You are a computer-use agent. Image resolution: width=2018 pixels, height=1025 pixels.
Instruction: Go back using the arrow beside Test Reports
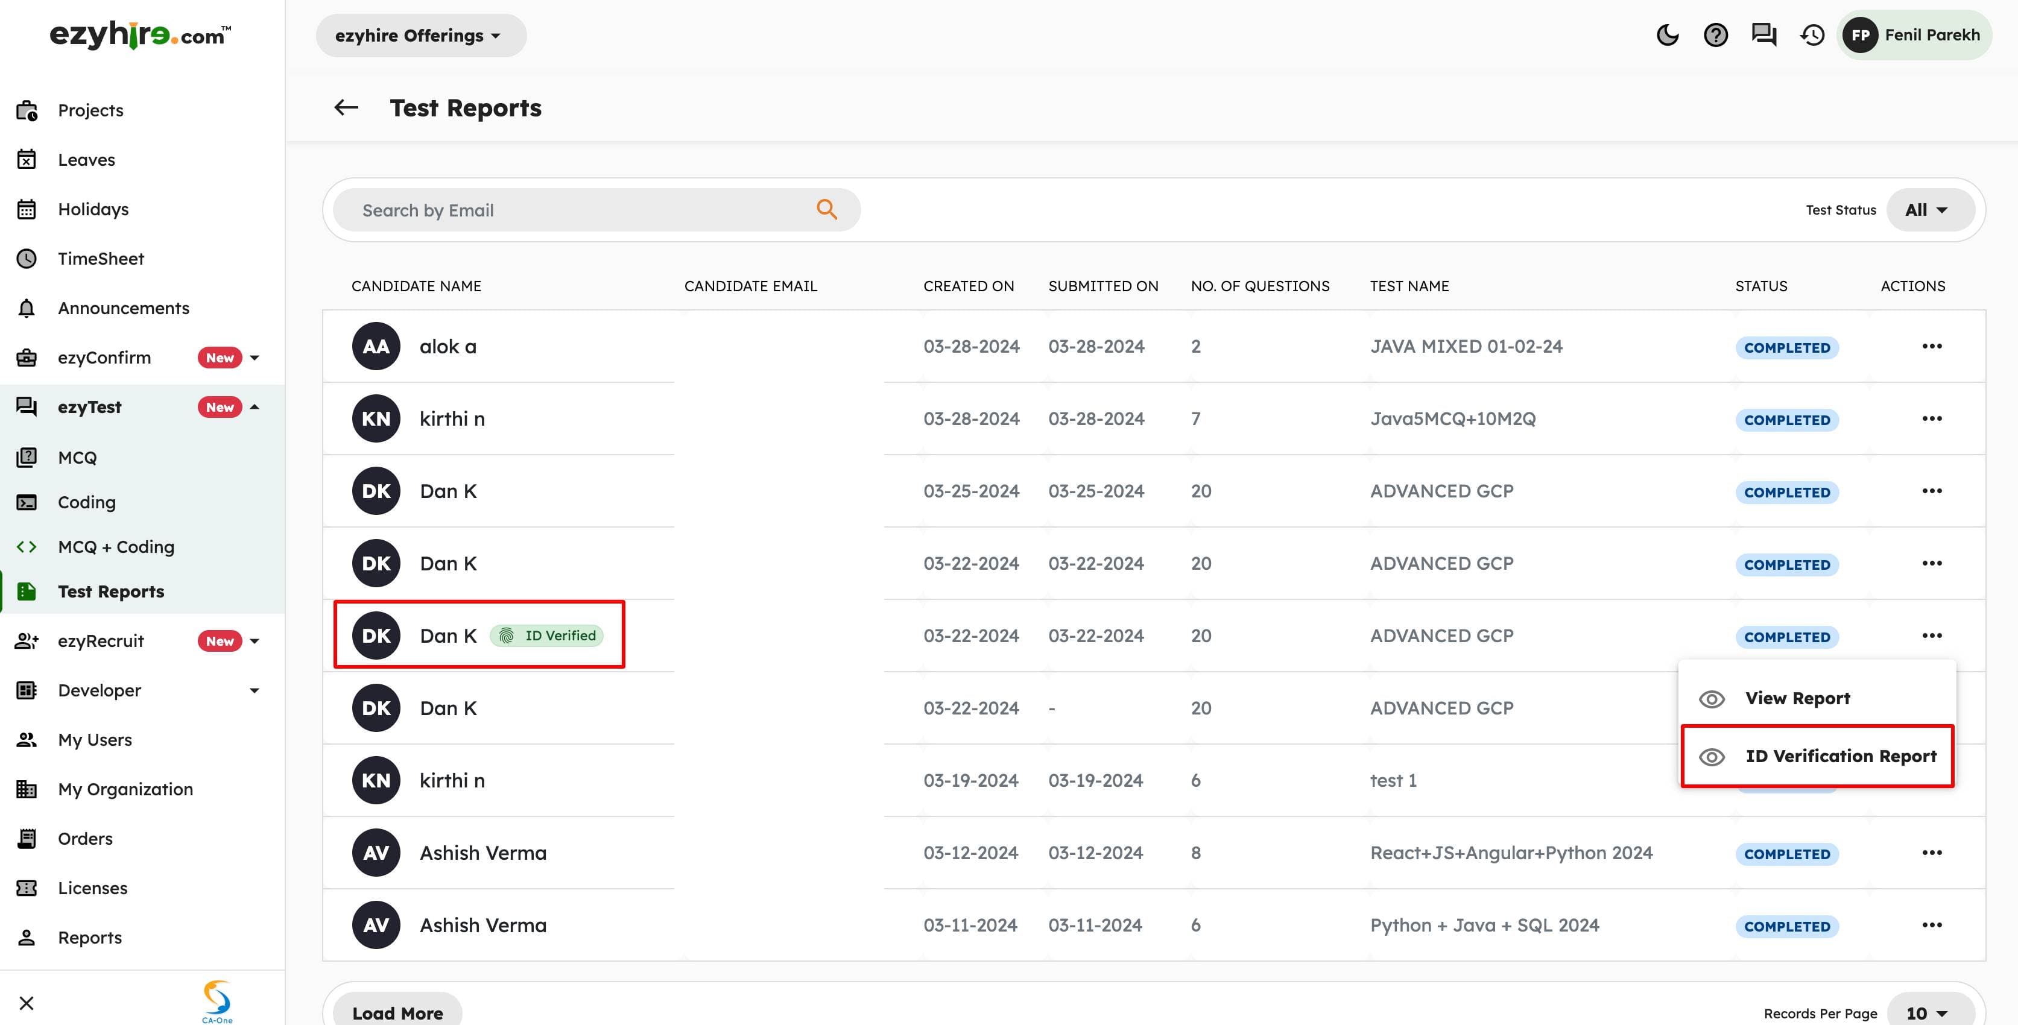(x=346, y=107)
